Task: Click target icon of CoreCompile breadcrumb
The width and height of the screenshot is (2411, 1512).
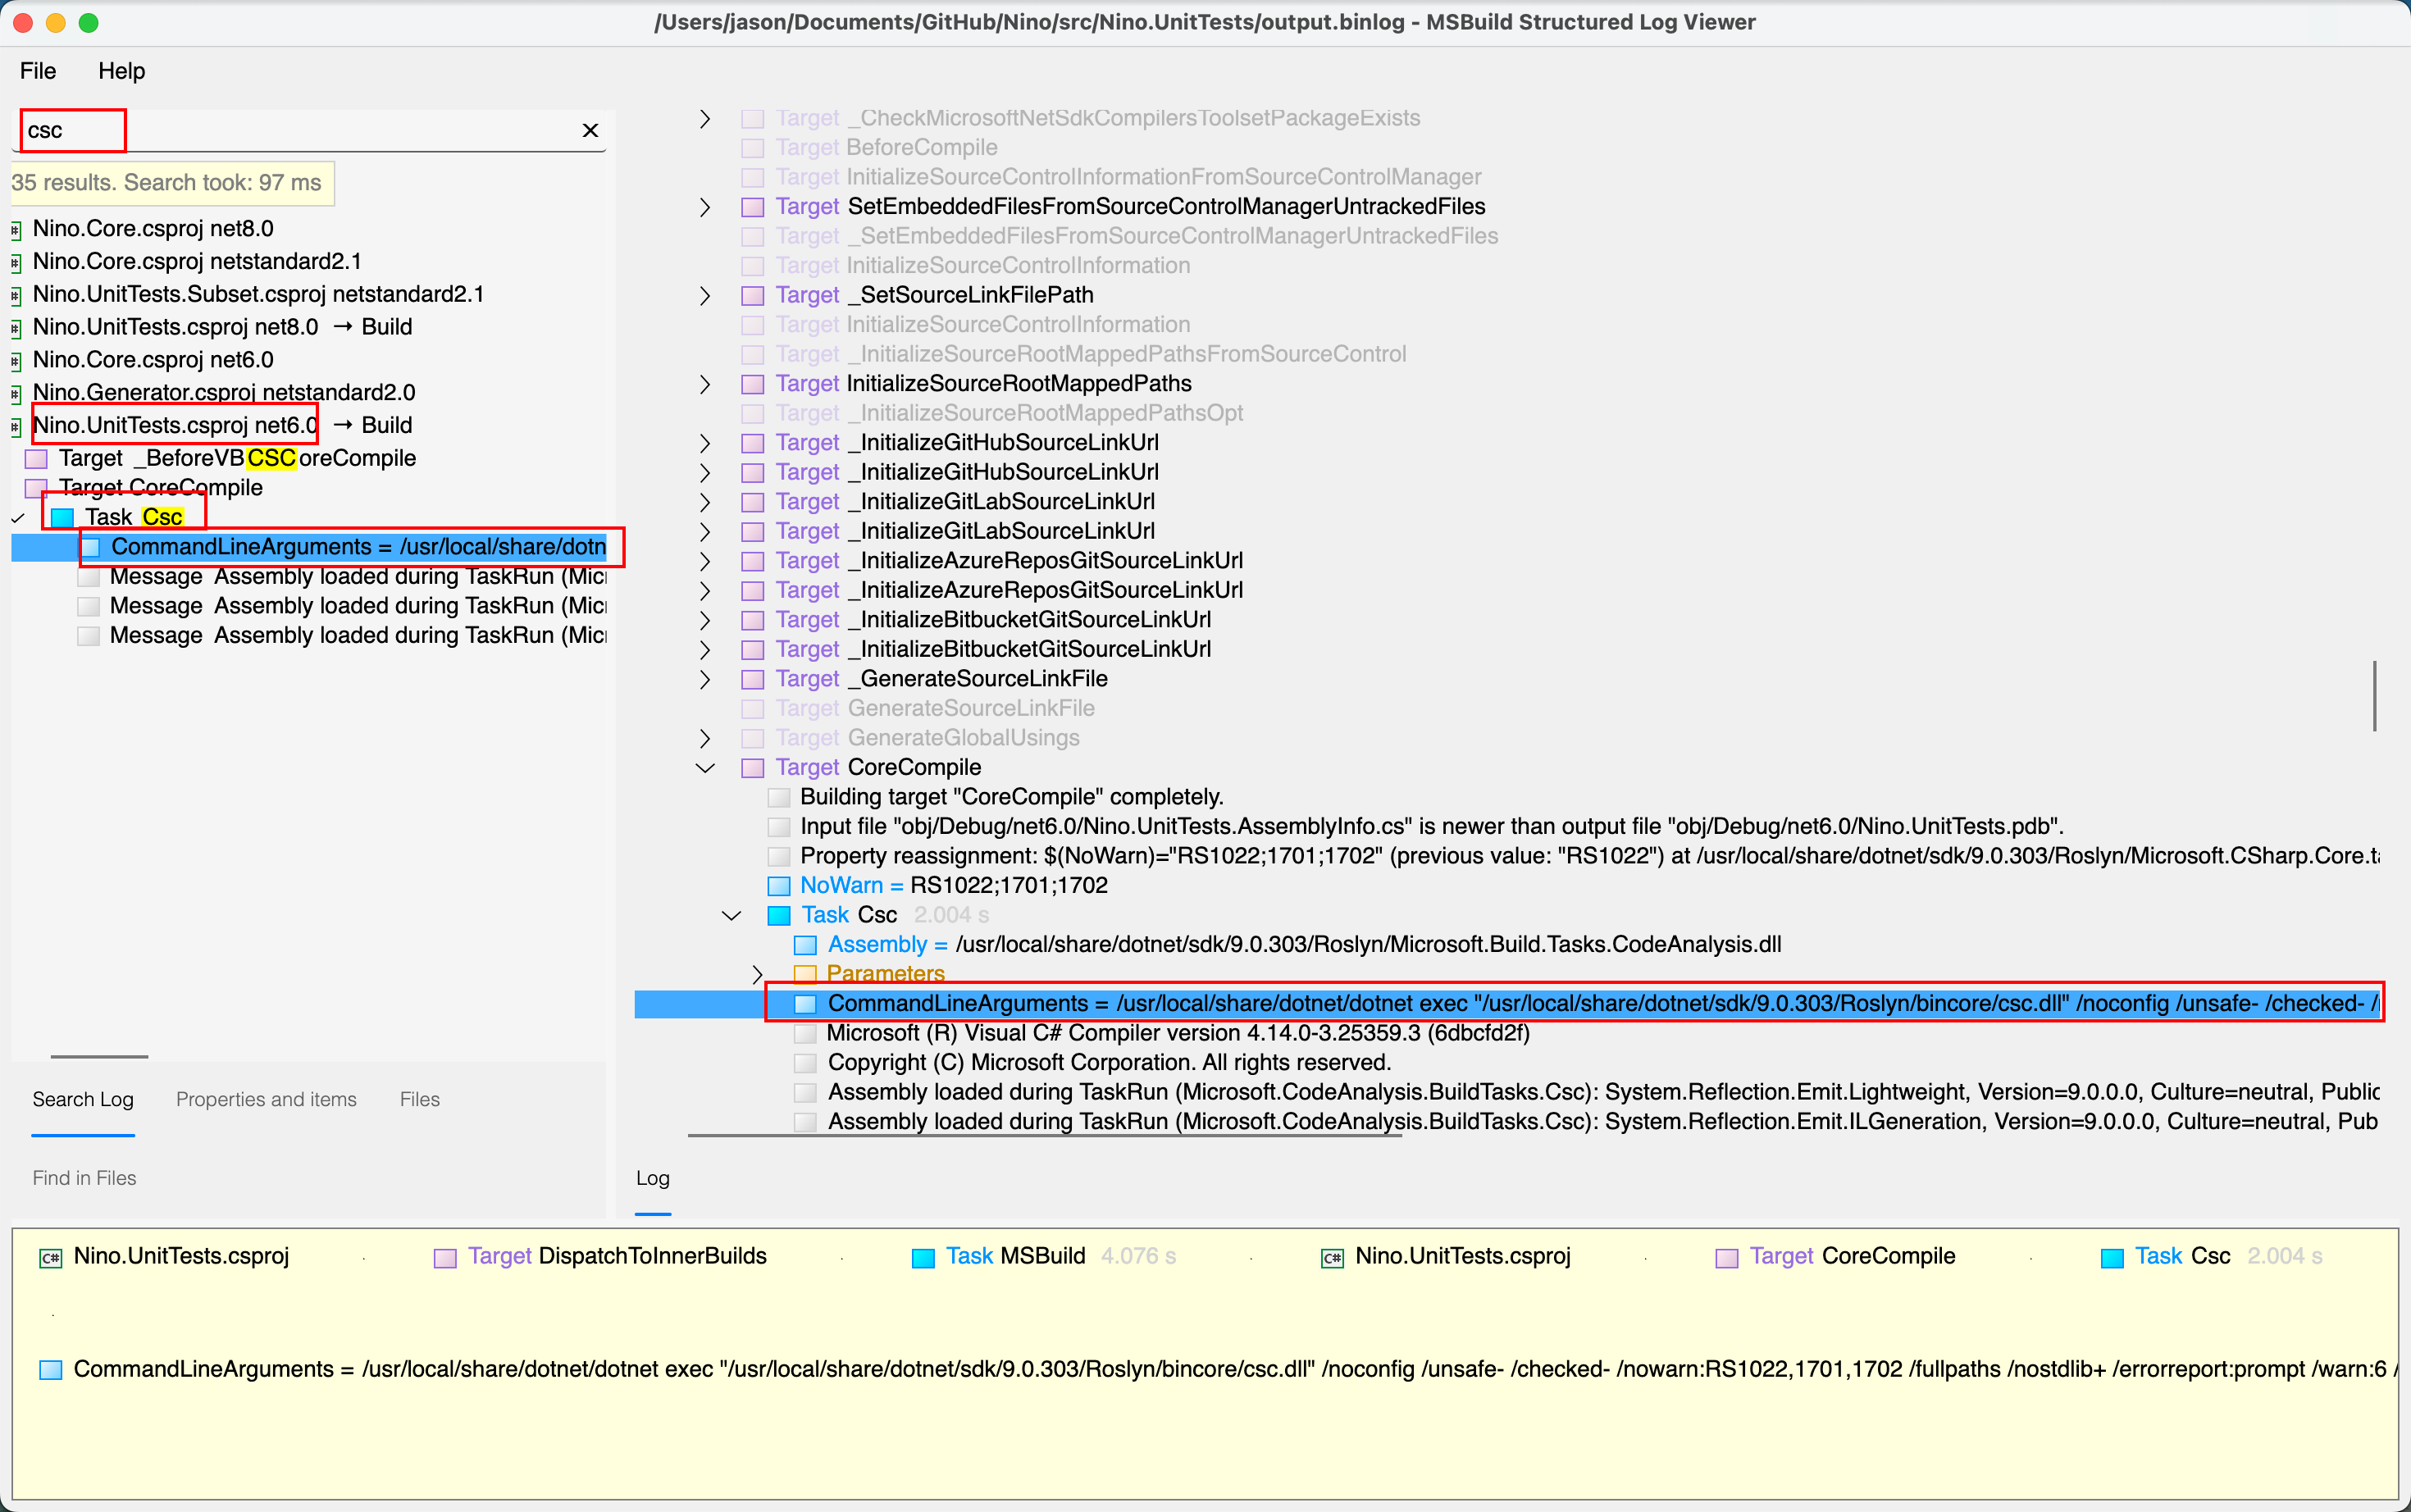Action: click(x=1727, y=1258)
